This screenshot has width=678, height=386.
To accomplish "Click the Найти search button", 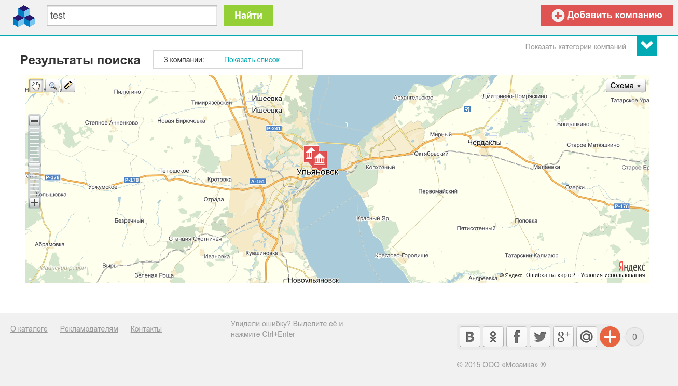I will click(248, 16).
